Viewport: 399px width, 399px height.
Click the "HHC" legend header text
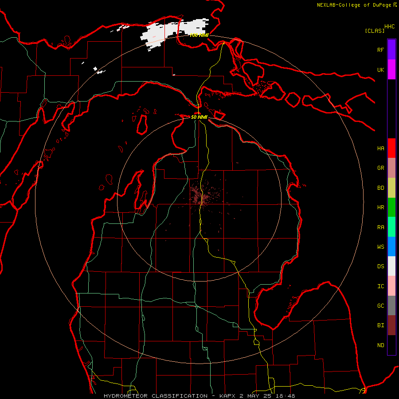click(390, 27)
